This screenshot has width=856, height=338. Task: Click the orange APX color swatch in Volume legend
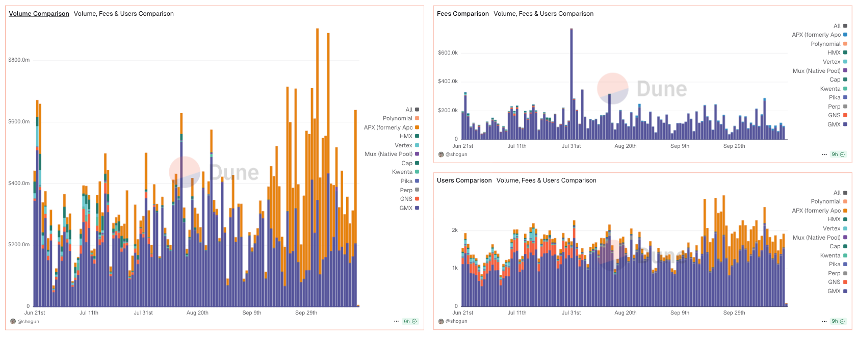coord(417,127)
